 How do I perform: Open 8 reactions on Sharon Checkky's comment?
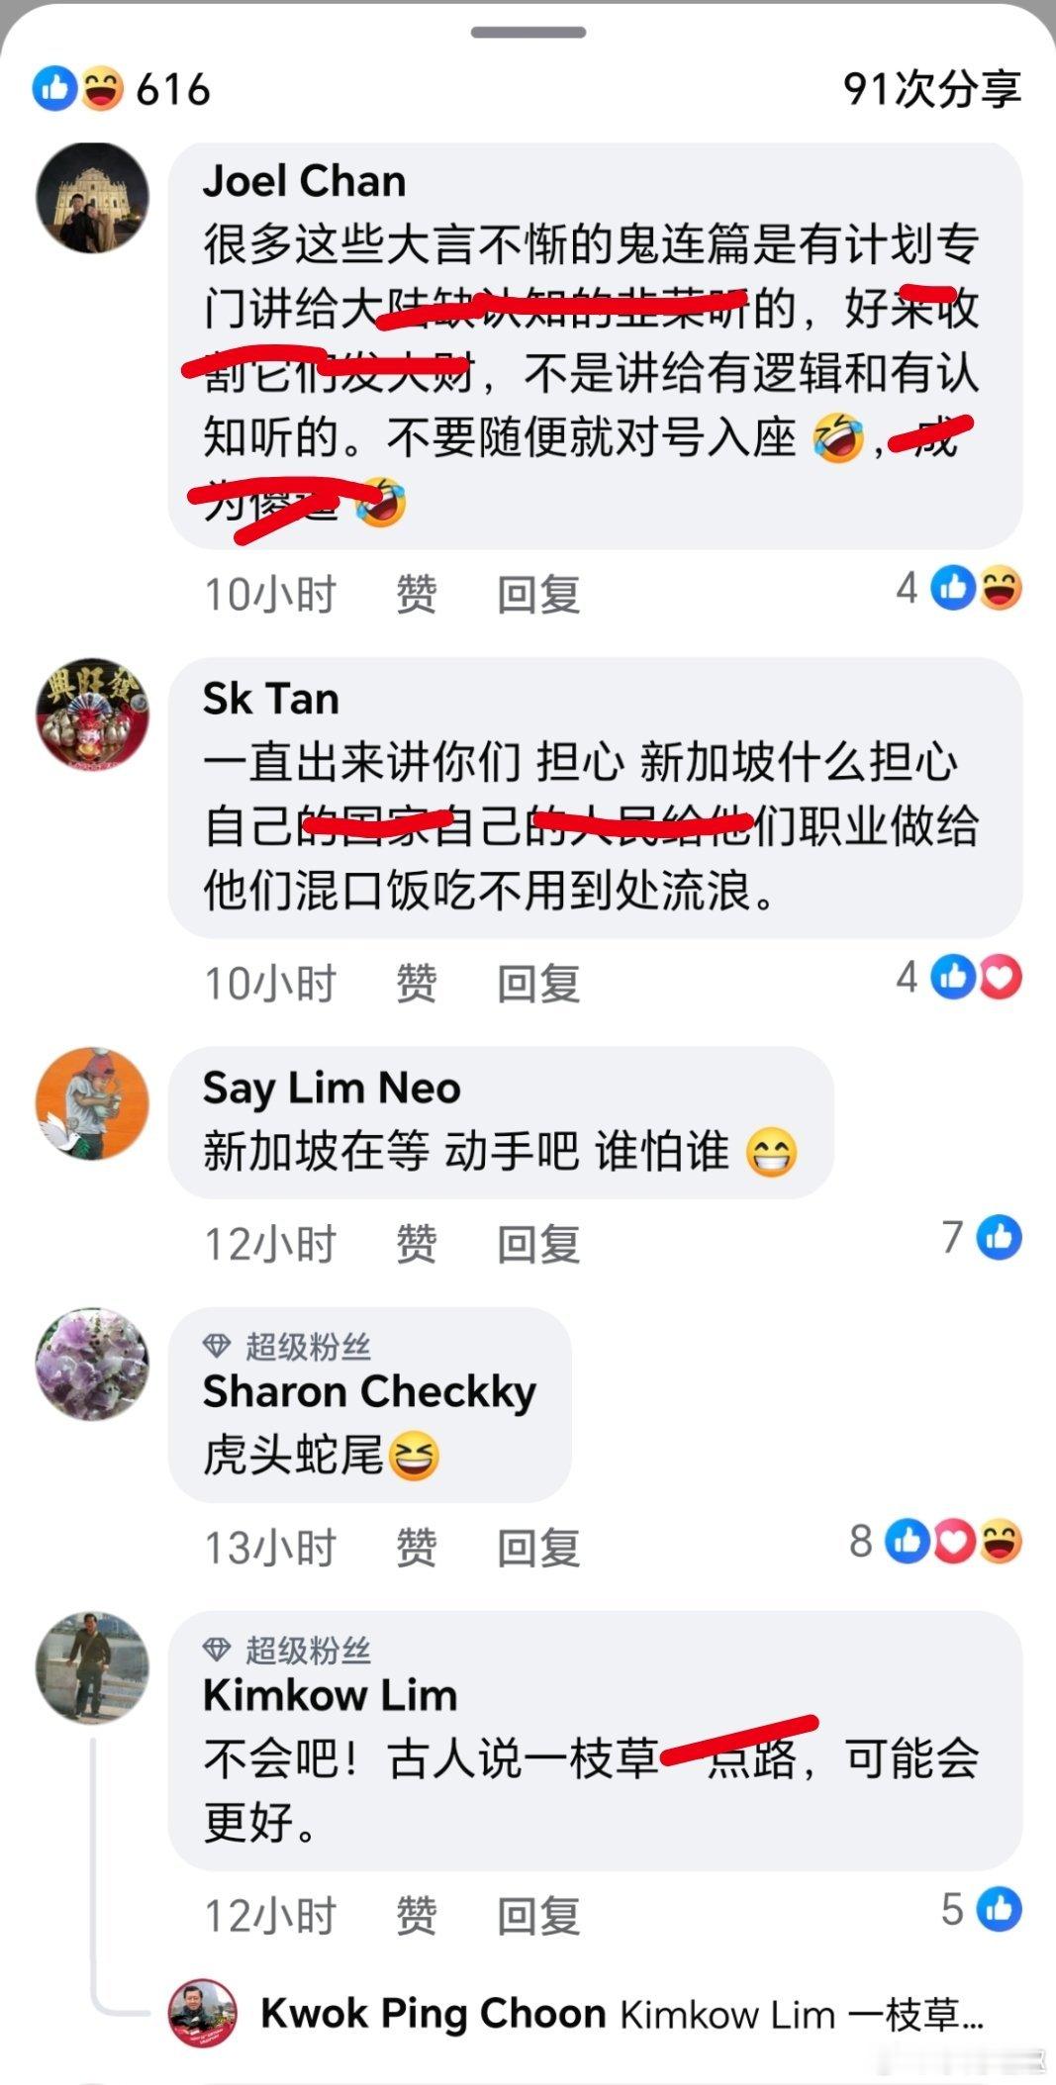point(935,1541)
